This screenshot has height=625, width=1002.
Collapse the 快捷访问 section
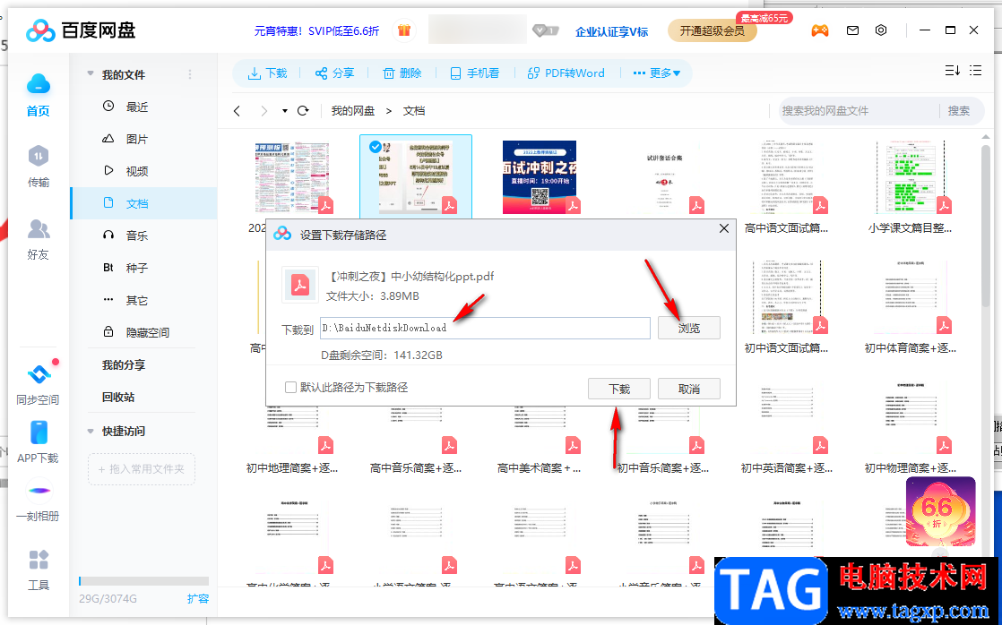[91, 431]
